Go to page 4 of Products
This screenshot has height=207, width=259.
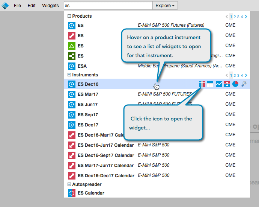(242, 17)
